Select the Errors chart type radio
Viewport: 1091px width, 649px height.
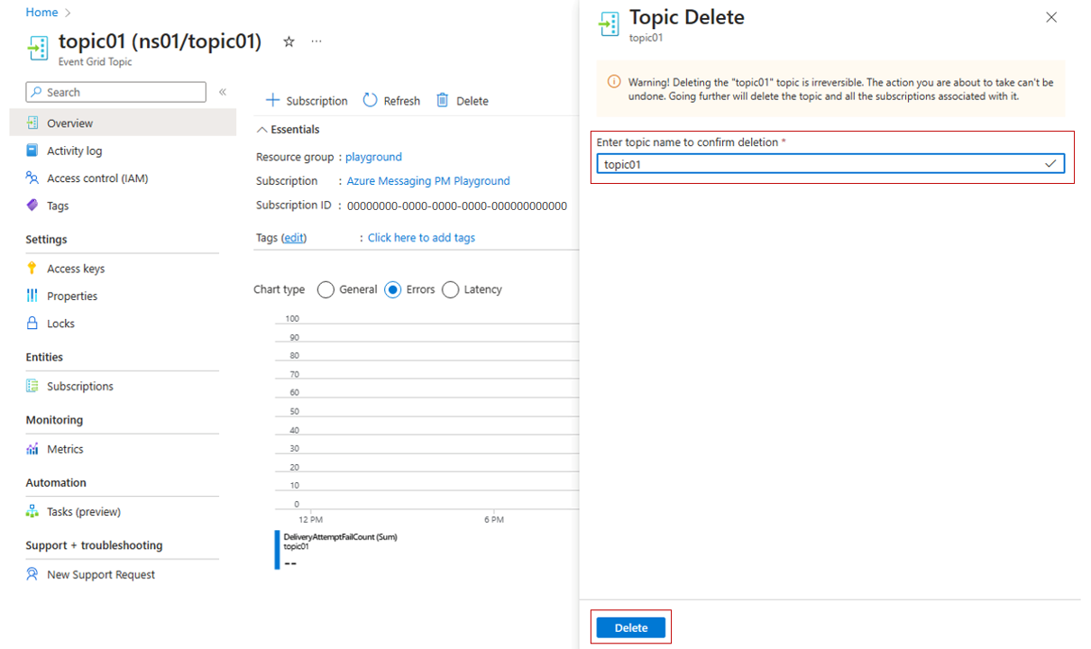click(392, 289)
